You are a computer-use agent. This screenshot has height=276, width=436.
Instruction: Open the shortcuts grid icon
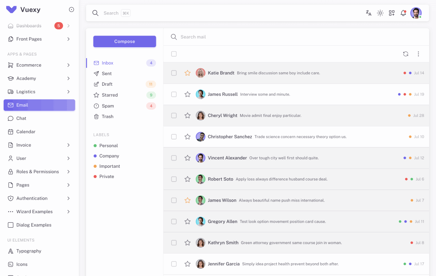point(392,13)
